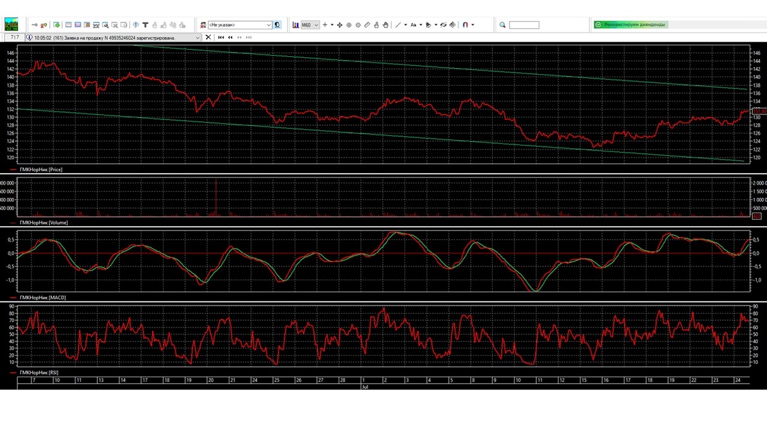Click the ГМКНорНик [Volume] legend label
Viewport: 767px width, 431px height.
(43, 223)
